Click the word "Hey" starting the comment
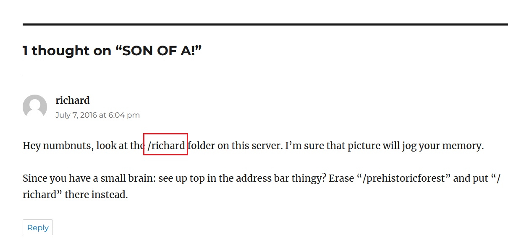This screenshot has width=508, height=247. coord(31,146)
